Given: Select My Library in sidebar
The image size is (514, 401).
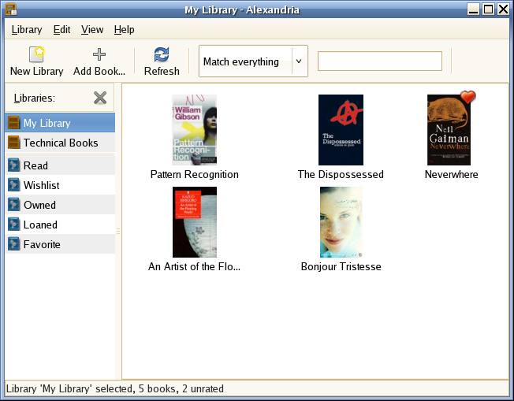Looking at the screenshot, I should coord(47,123).
